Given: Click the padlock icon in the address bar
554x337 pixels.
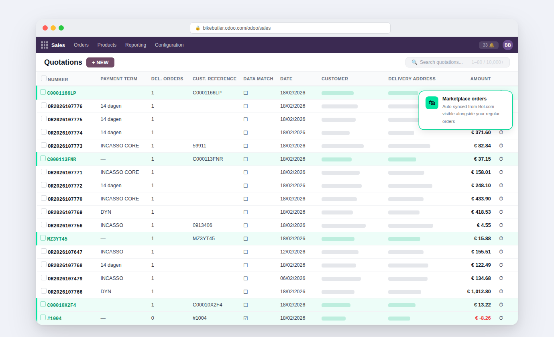Looking at the screenshot, I should pyautogui.click(x=198, y=28).
